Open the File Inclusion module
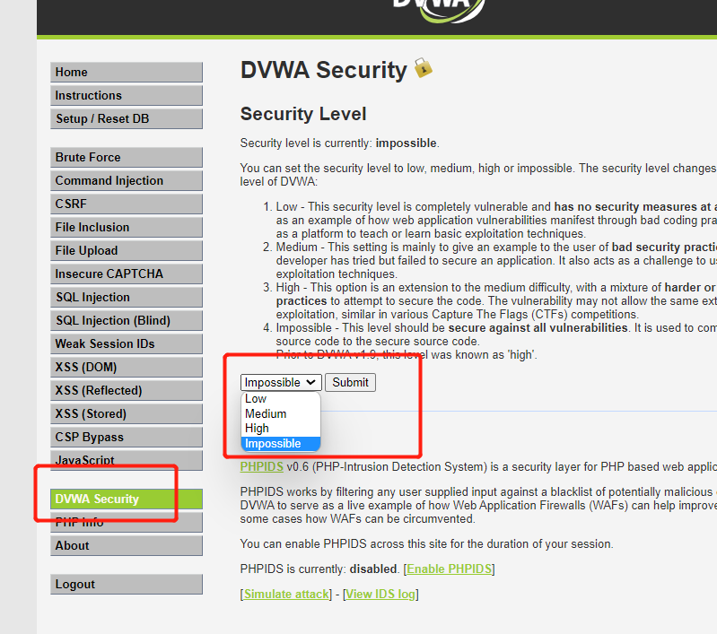This screenshot has width=717, height=634. pyautogui.click(x=127, y=227)
